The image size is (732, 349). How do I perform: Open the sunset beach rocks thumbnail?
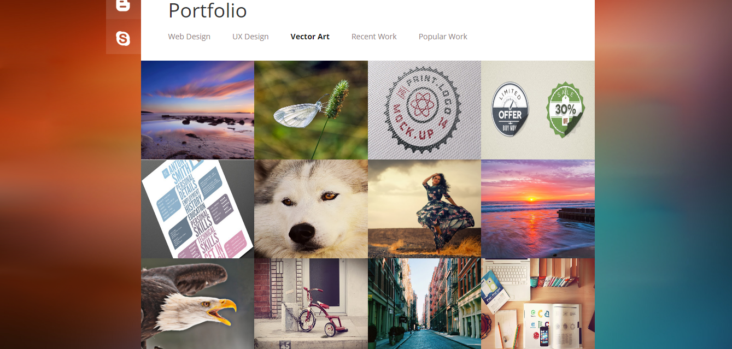coord(197,110)
